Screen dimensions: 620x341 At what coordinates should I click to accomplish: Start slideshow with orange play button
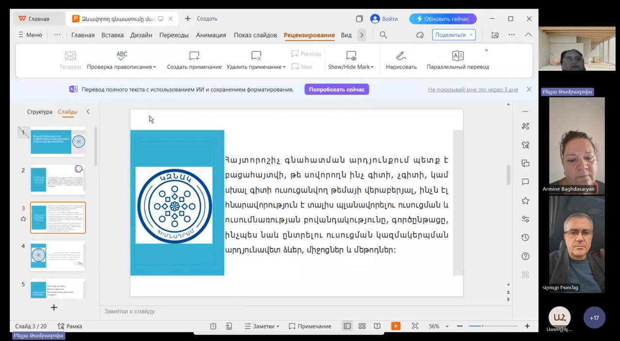point(396,326)
